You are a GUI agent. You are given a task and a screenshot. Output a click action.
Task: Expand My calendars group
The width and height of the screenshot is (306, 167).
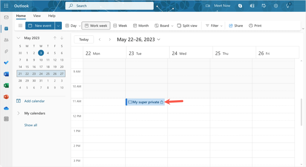[18, 113]
